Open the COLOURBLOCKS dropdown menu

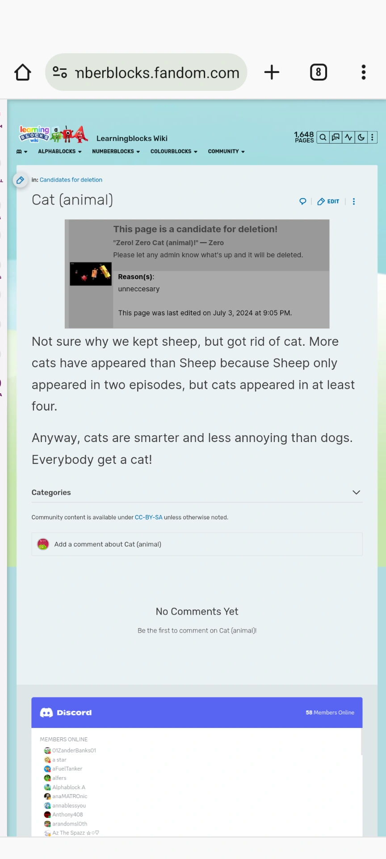pyautogui.click(x=173, y=151)
